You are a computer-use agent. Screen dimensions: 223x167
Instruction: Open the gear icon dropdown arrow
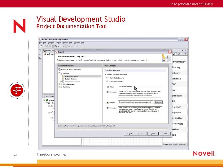click(58, 46)
